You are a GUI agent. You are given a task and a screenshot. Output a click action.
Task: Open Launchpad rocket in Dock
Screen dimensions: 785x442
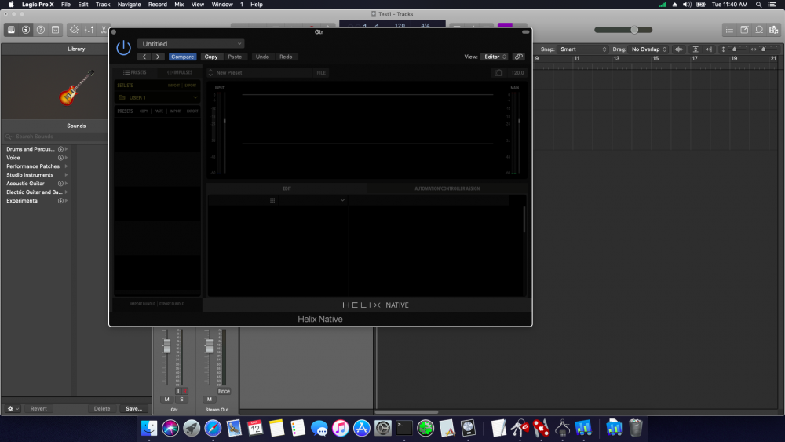(192, 428)
